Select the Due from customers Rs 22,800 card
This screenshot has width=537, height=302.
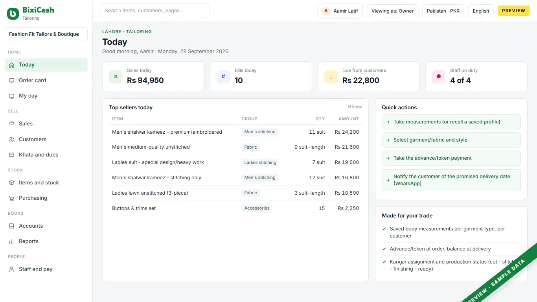[x=369, y=77]
